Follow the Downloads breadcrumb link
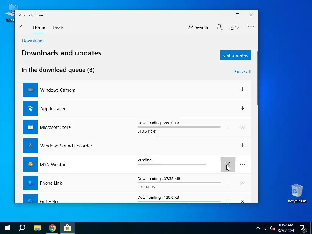This screenshot has height=234, width=312. point(33,41)
